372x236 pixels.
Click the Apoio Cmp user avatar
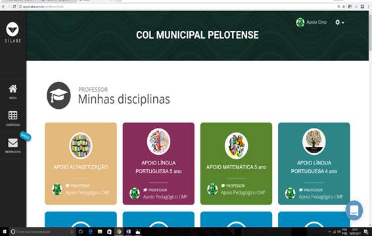(x=300, y=22)
